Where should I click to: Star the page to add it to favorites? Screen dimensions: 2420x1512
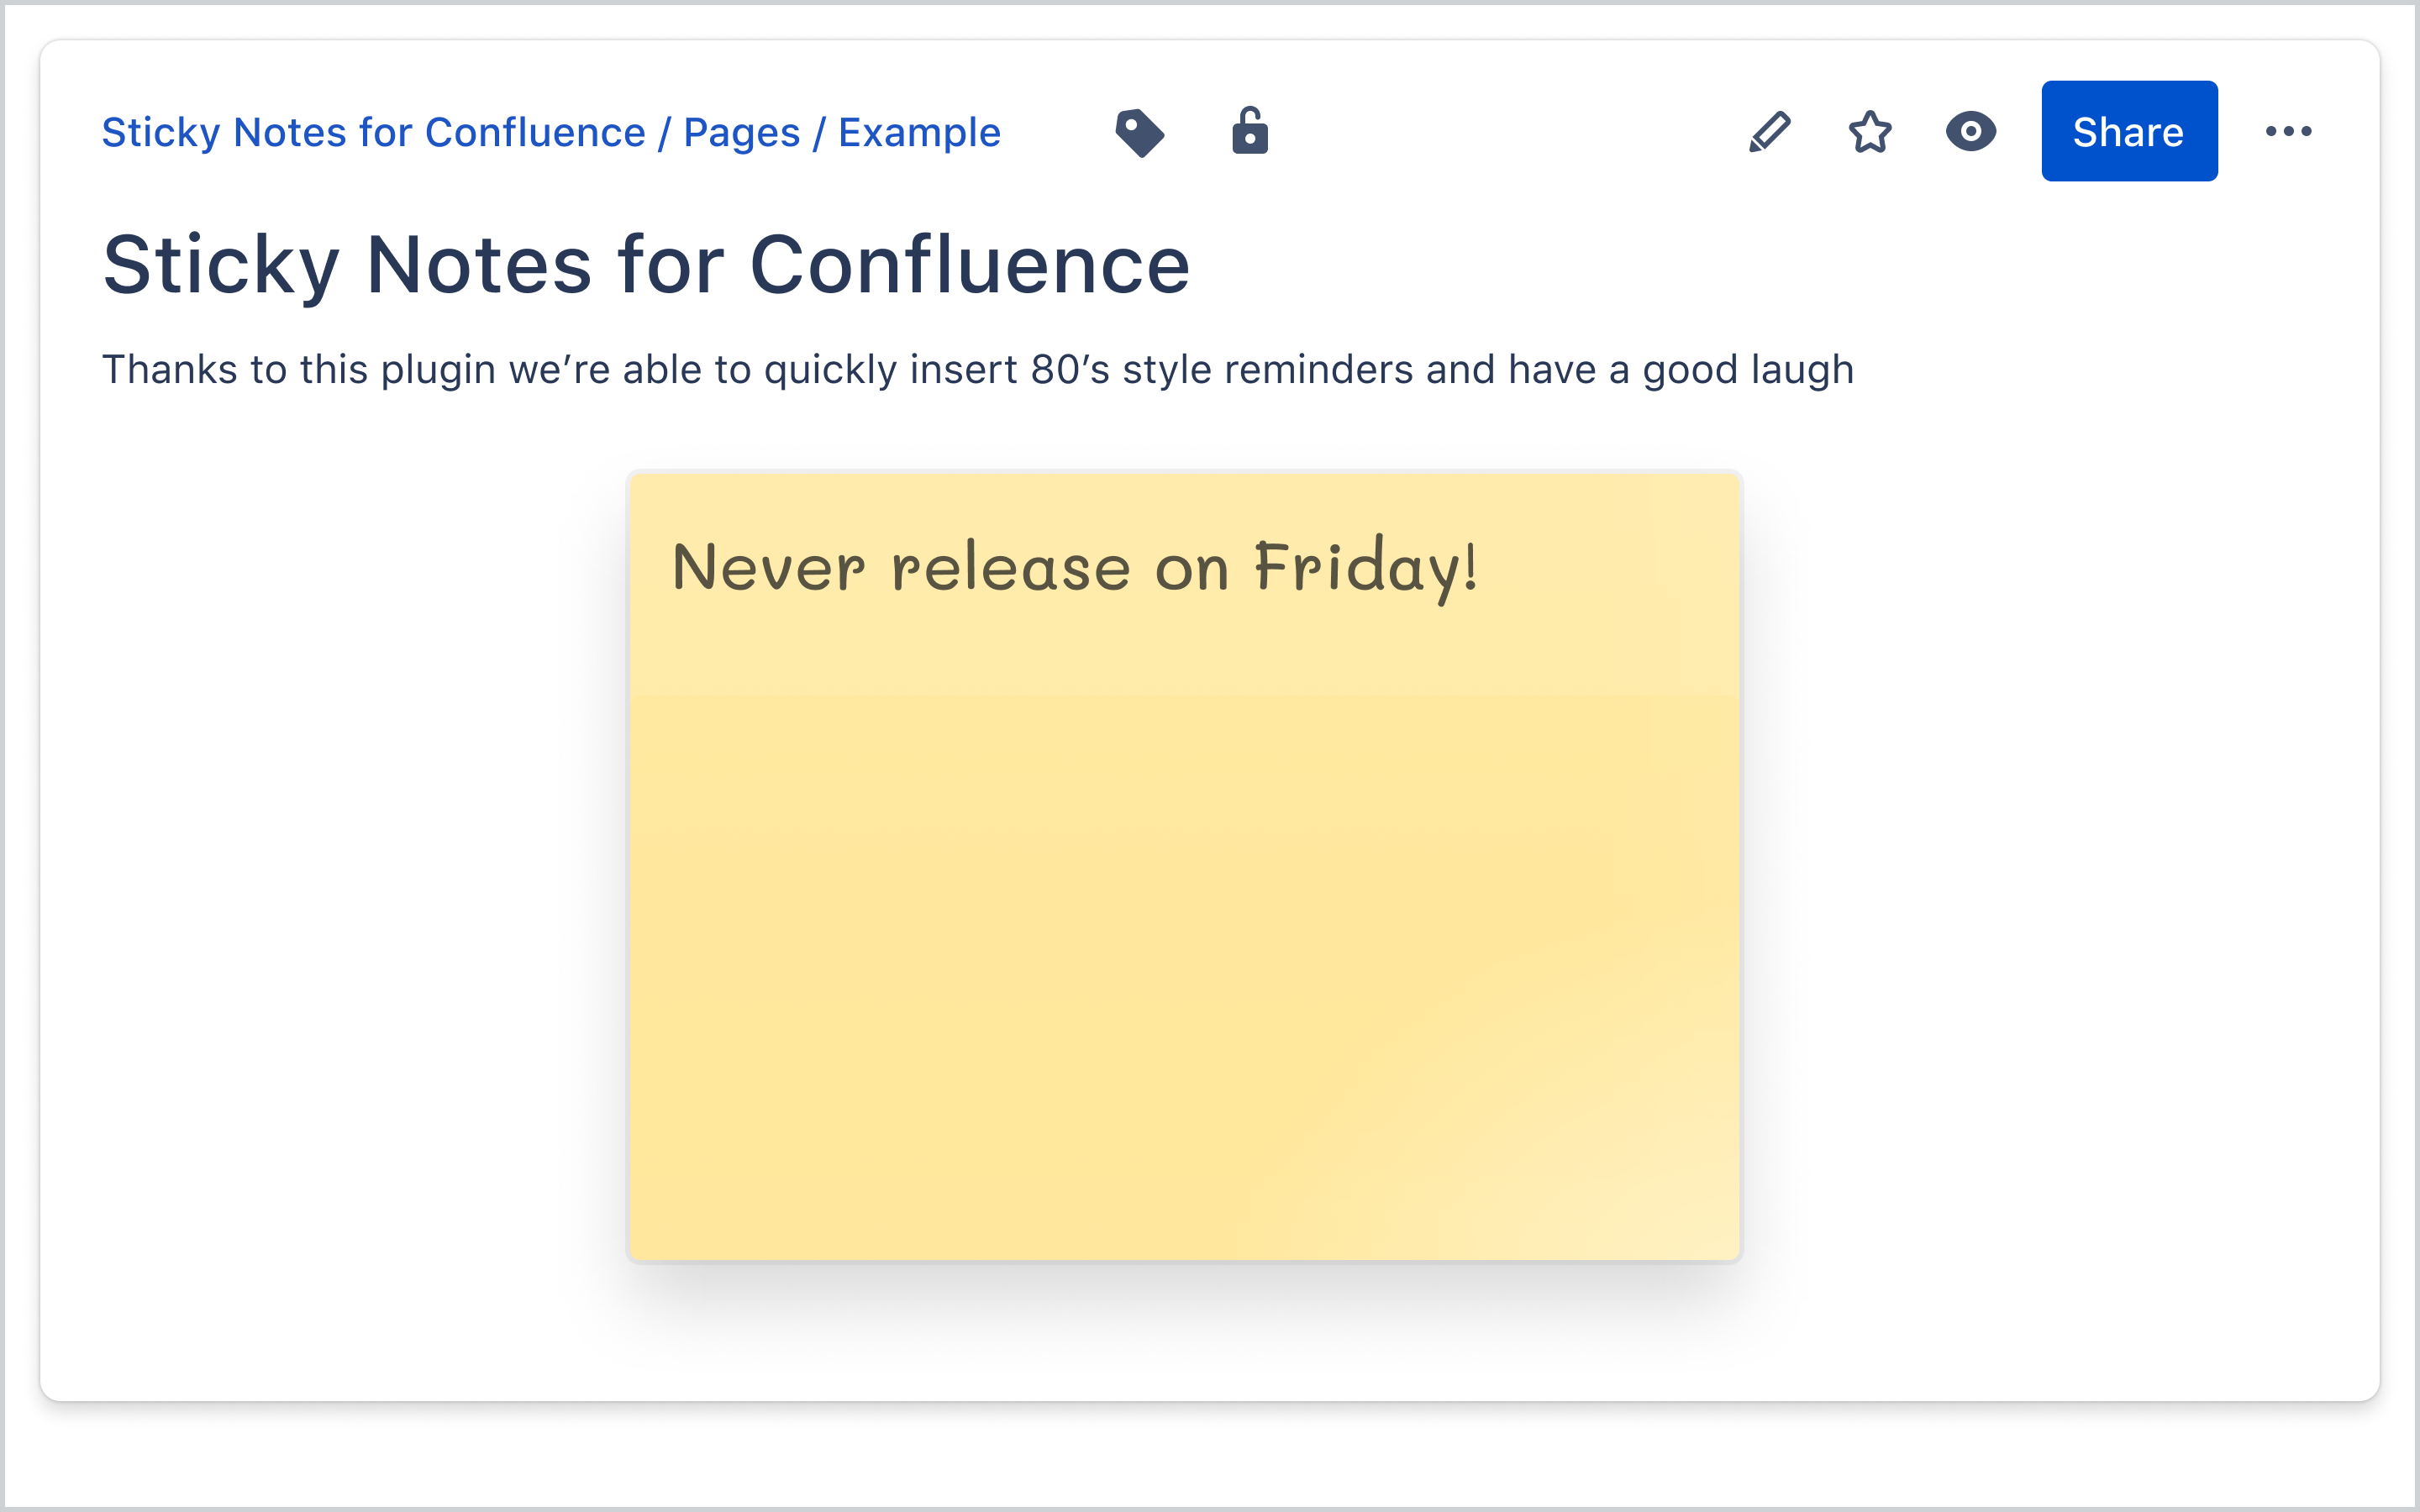[1868, 131]
